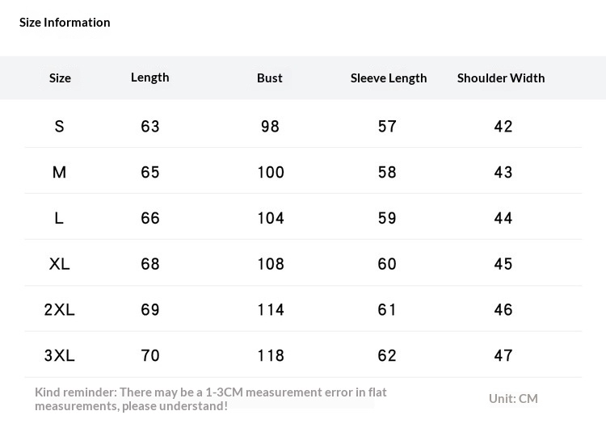Select length value 66 for size L
The width and height of the screenshot is (606, 432).
150,218
